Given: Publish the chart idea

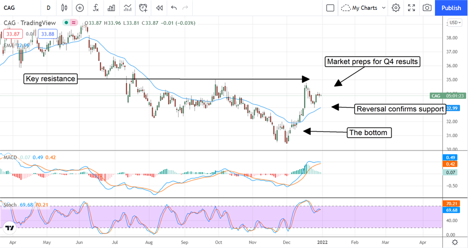Looking at the screenshot, I should click(x=451, y=8).
